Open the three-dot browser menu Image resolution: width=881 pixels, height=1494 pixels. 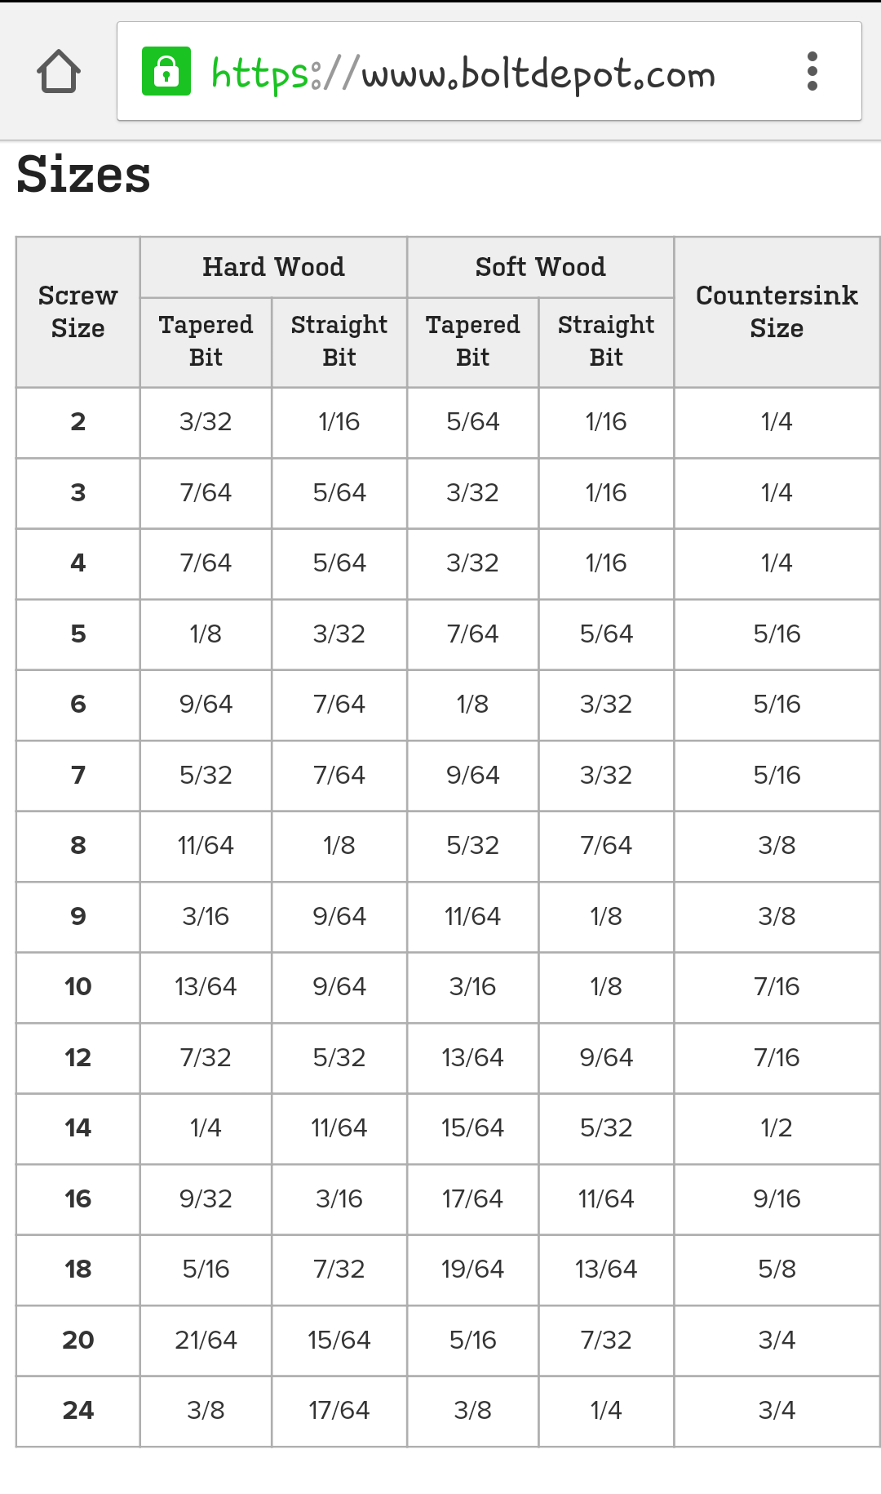tap(812, 72)
